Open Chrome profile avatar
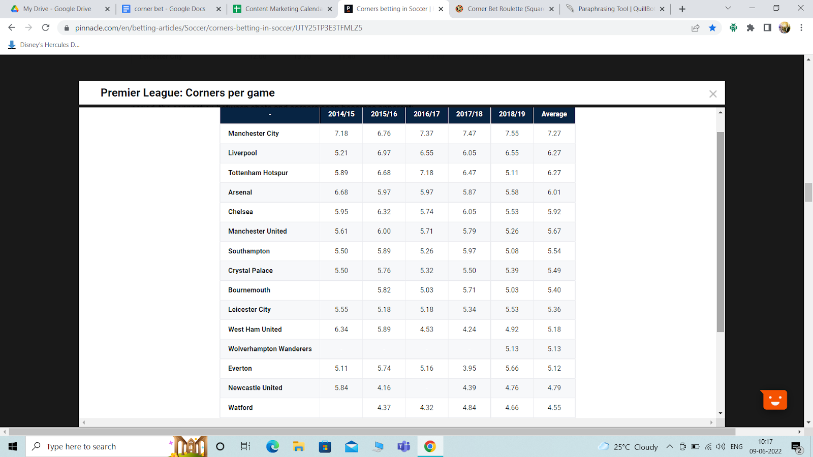The height and width of the screenshot is (457, 813). pyautogui.click(x=784, y=28)
